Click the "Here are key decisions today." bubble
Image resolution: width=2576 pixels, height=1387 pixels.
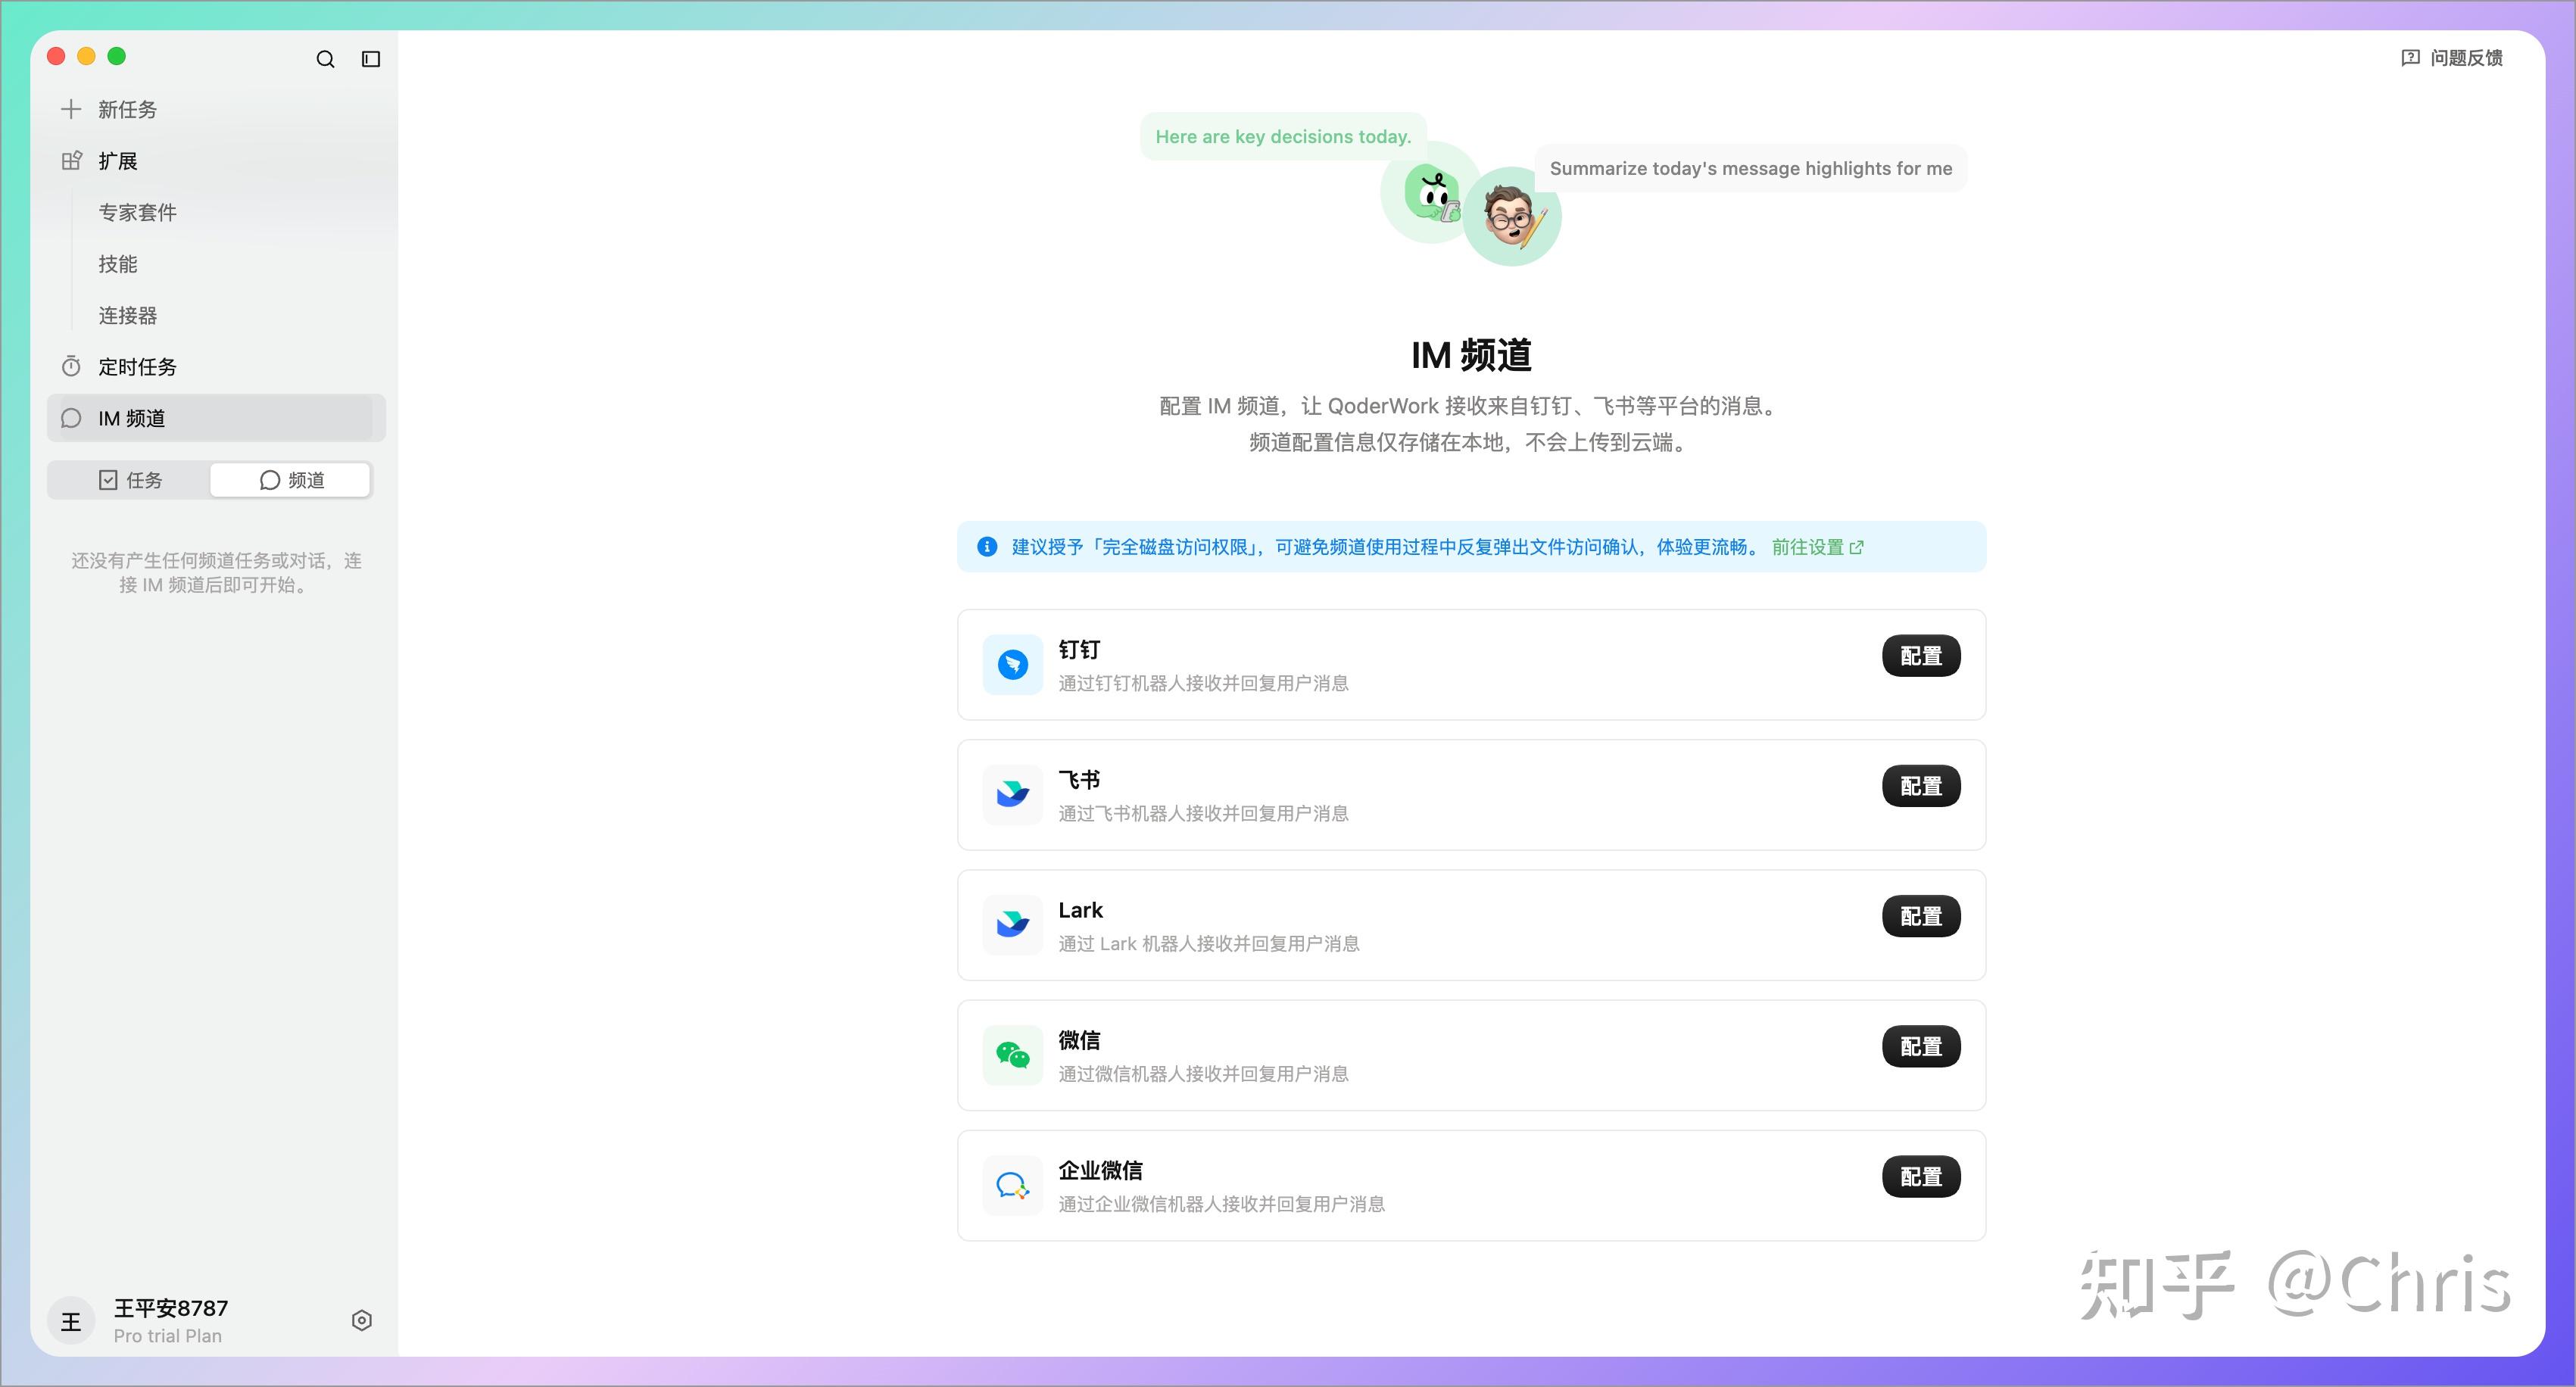(1283, 137)
